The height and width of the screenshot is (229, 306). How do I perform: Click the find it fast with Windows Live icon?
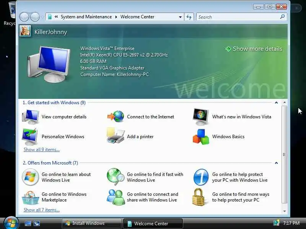tap(116, 177)
